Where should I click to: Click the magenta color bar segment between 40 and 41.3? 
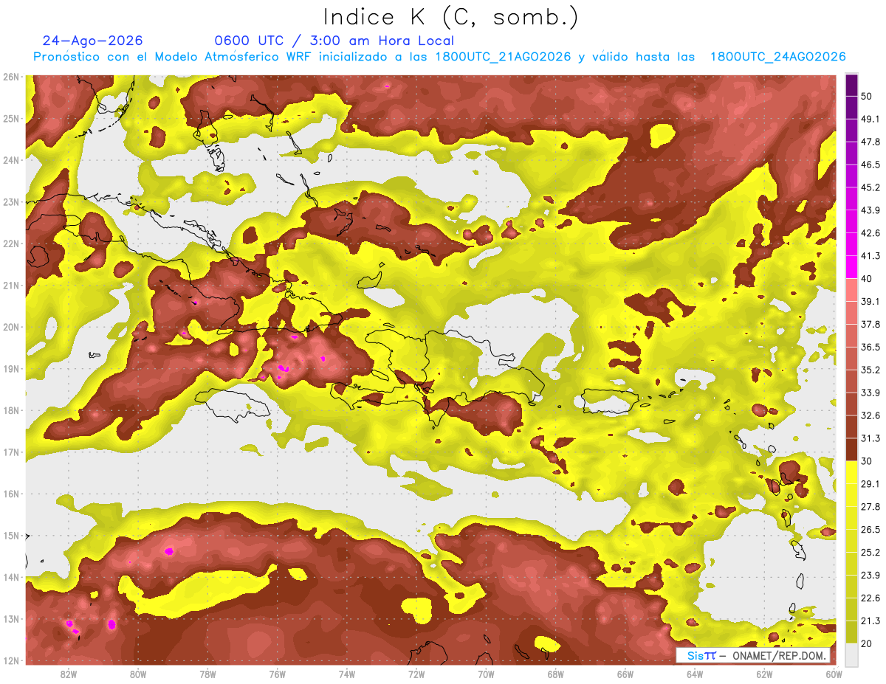tap(852, 266)
